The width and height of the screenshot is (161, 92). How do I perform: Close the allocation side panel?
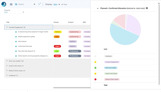coord(159,3)
